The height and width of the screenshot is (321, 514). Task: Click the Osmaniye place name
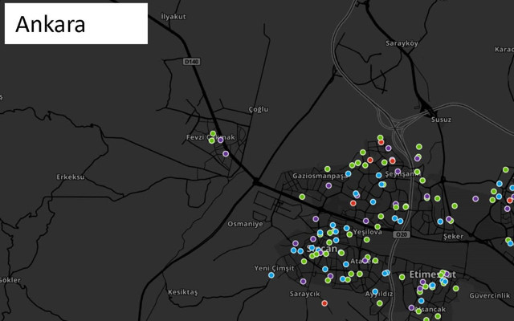point(245,224)
